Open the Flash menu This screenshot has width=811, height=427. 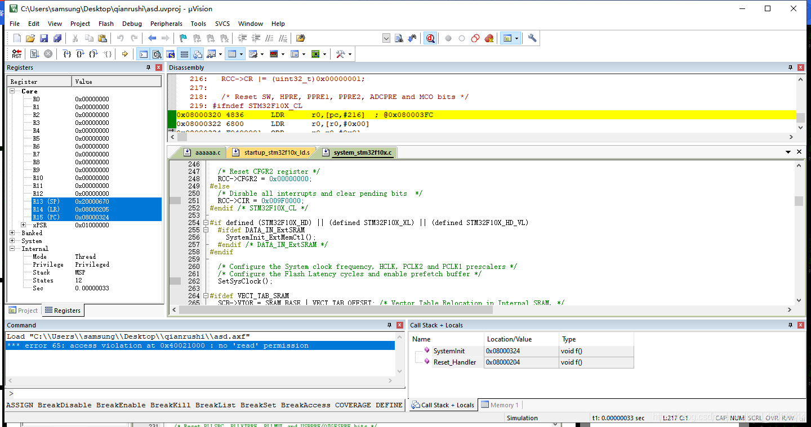tap(106, 24)
